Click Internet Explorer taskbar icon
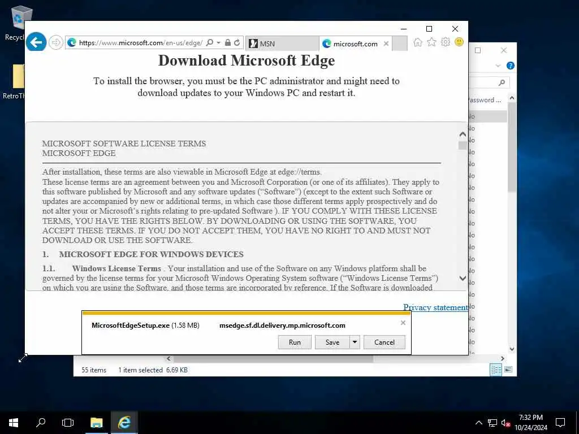 point(124,423)
